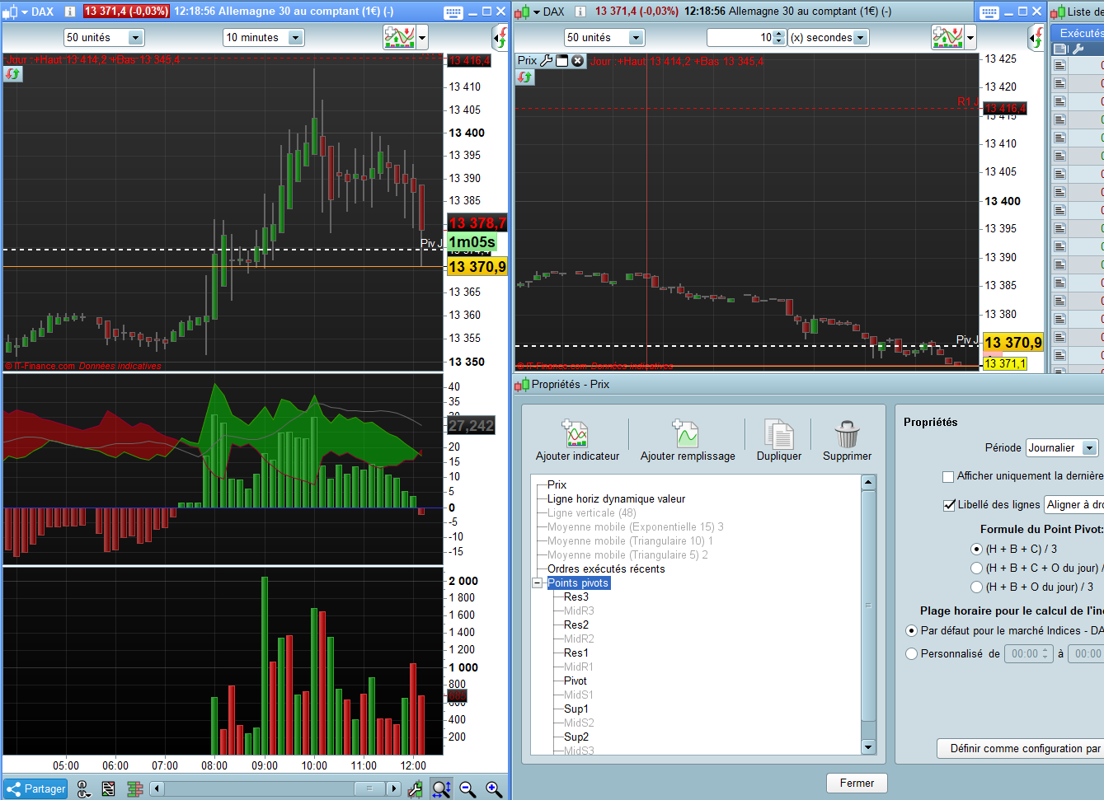Open indicator dropdown arrow in left chart
The width and height of the screenshot is (1104, 800).
point(422,37)
